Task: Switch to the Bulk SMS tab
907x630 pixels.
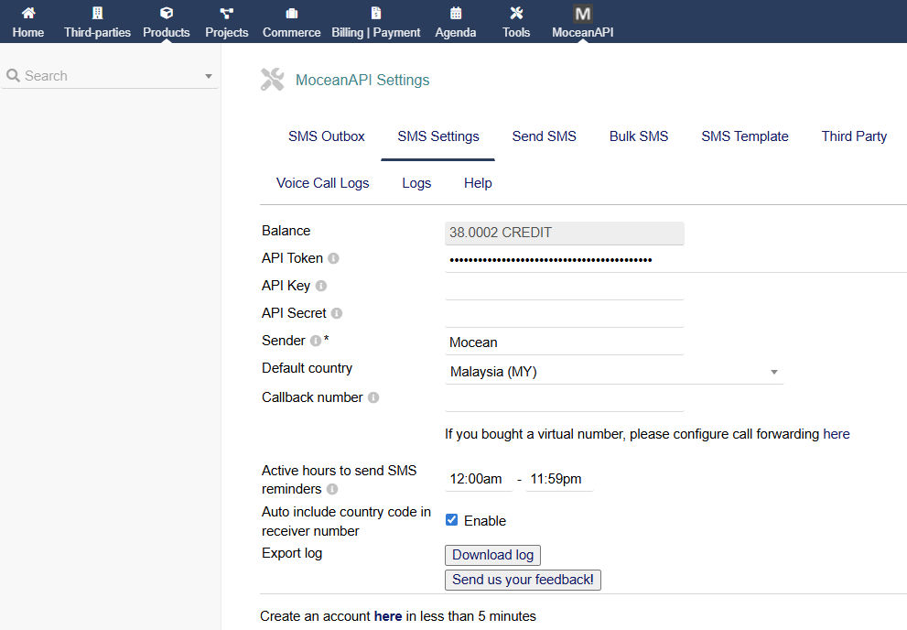Action: pyautogui.click(x=639, y=136)
